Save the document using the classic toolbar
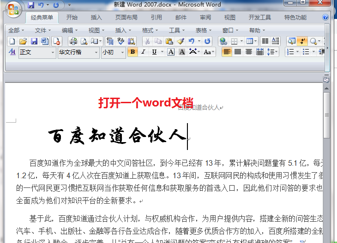This screenshot has width=337, height=243. coord(34,41)
